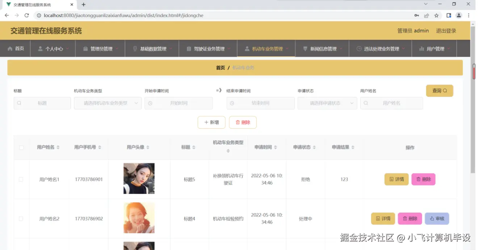Close the 交通管理在线服务系统 browser tab

72,5
